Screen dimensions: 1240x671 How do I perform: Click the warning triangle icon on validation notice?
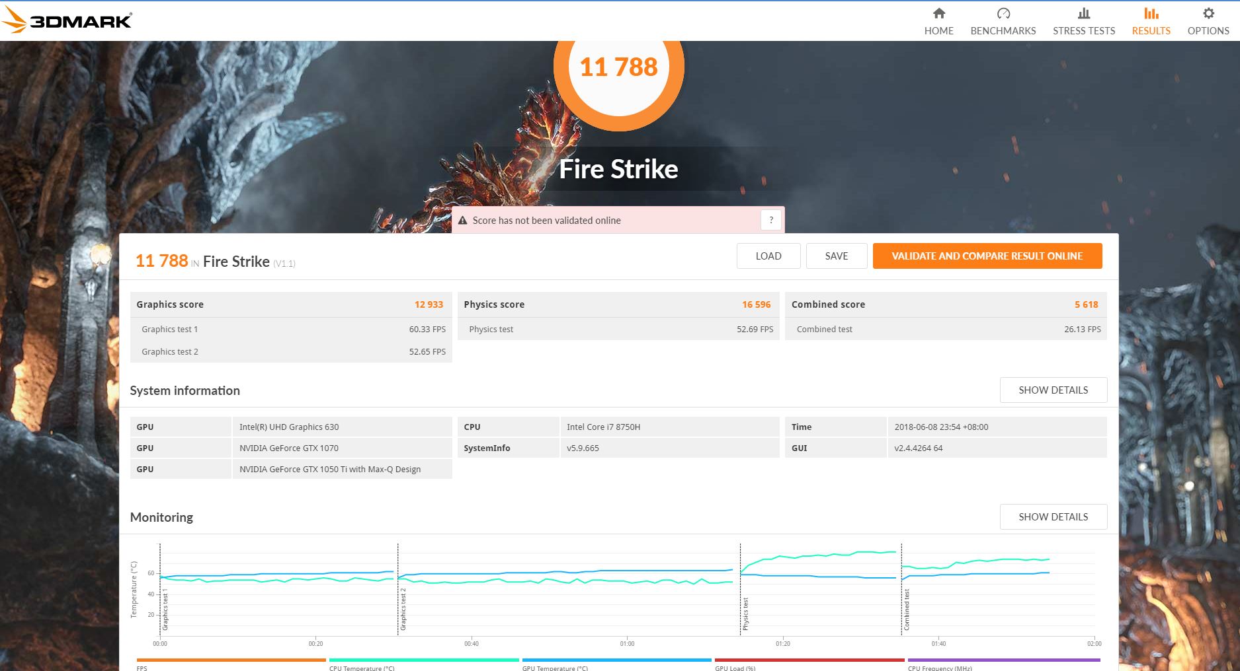coord(462,221)
